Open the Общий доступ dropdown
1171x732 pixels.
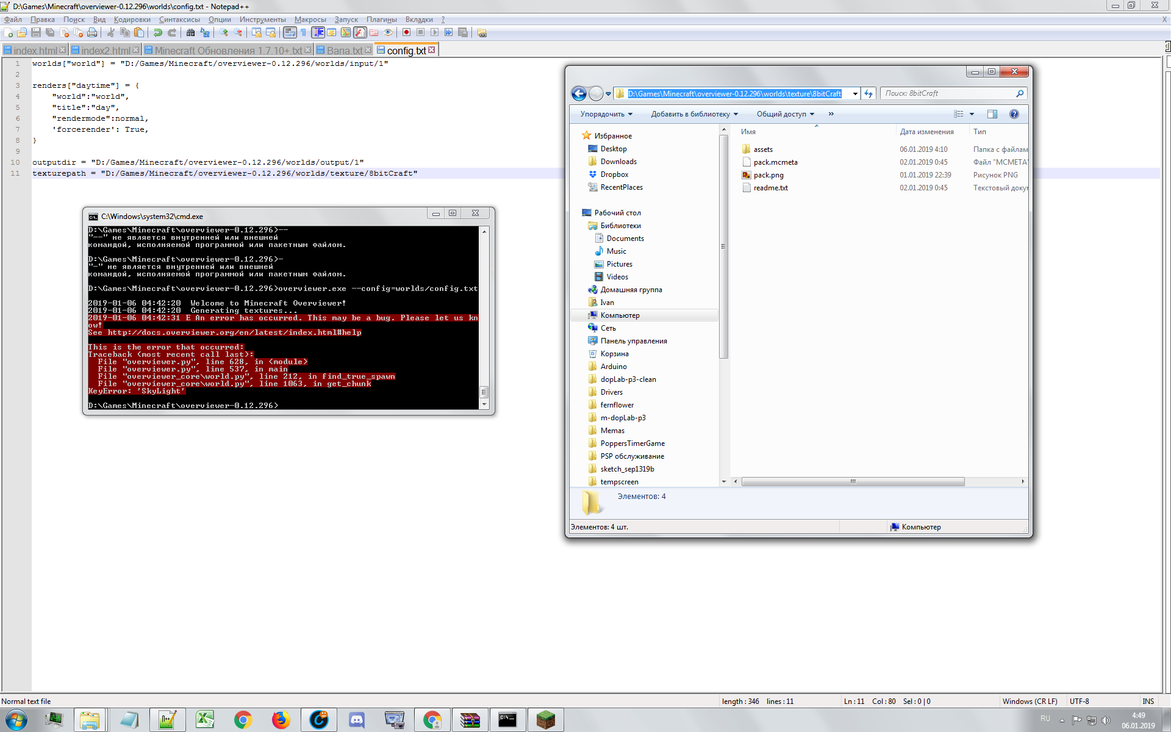point(786,114)
